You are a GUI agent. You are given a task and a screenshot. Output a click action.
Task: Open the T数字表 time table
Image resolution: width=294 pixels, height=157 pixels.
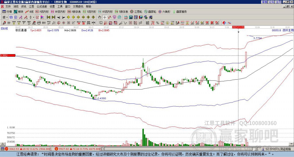click(x=121, y=11)
